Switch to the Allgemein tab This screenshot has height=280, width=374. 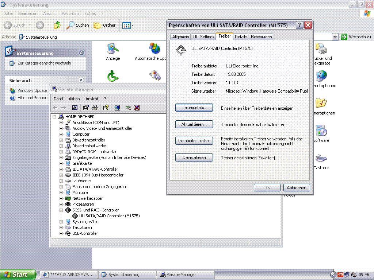[x=180, y=37]
